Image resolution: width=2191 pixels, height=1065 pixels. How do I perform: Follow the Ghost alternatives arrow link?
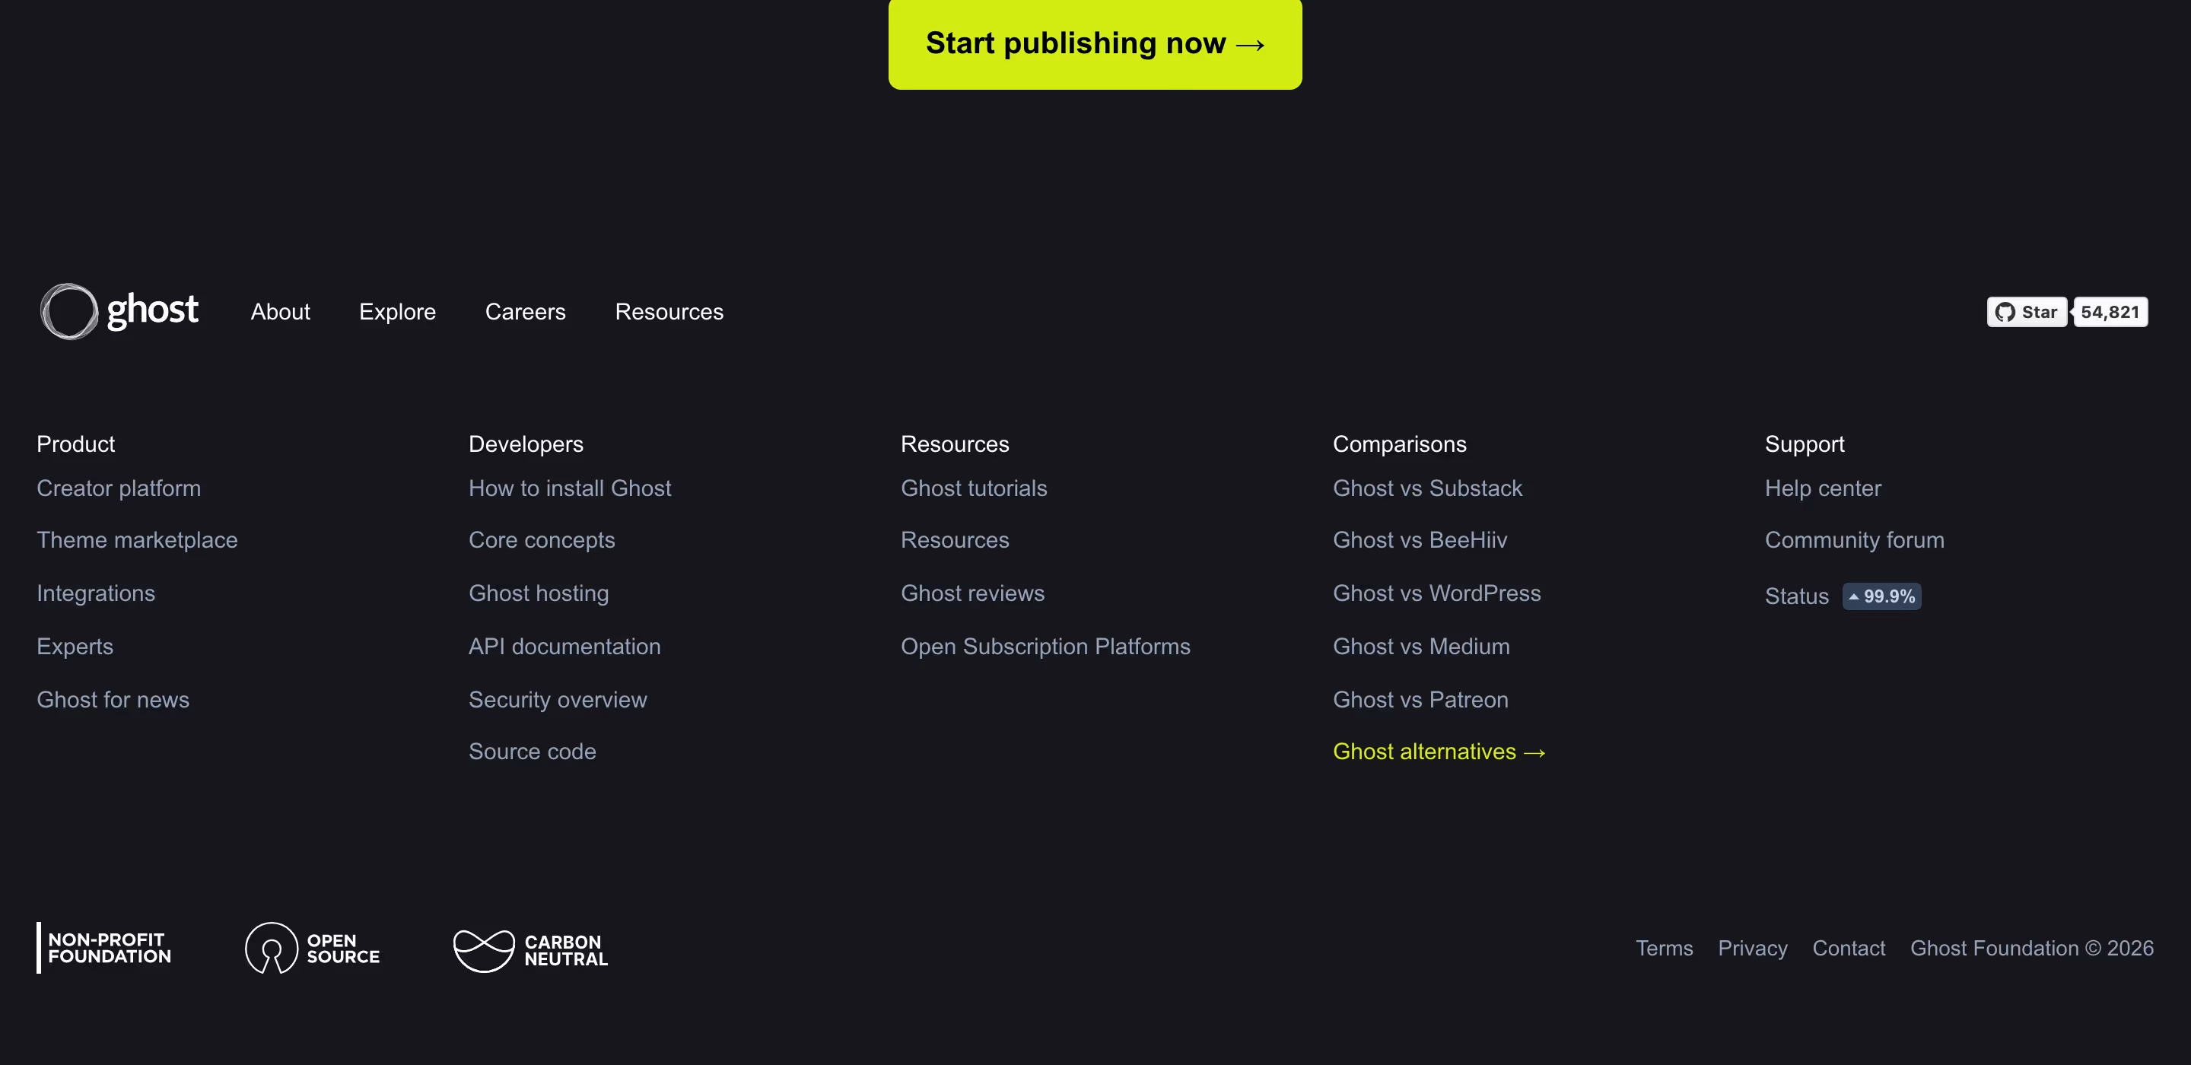coord(1439,752)
